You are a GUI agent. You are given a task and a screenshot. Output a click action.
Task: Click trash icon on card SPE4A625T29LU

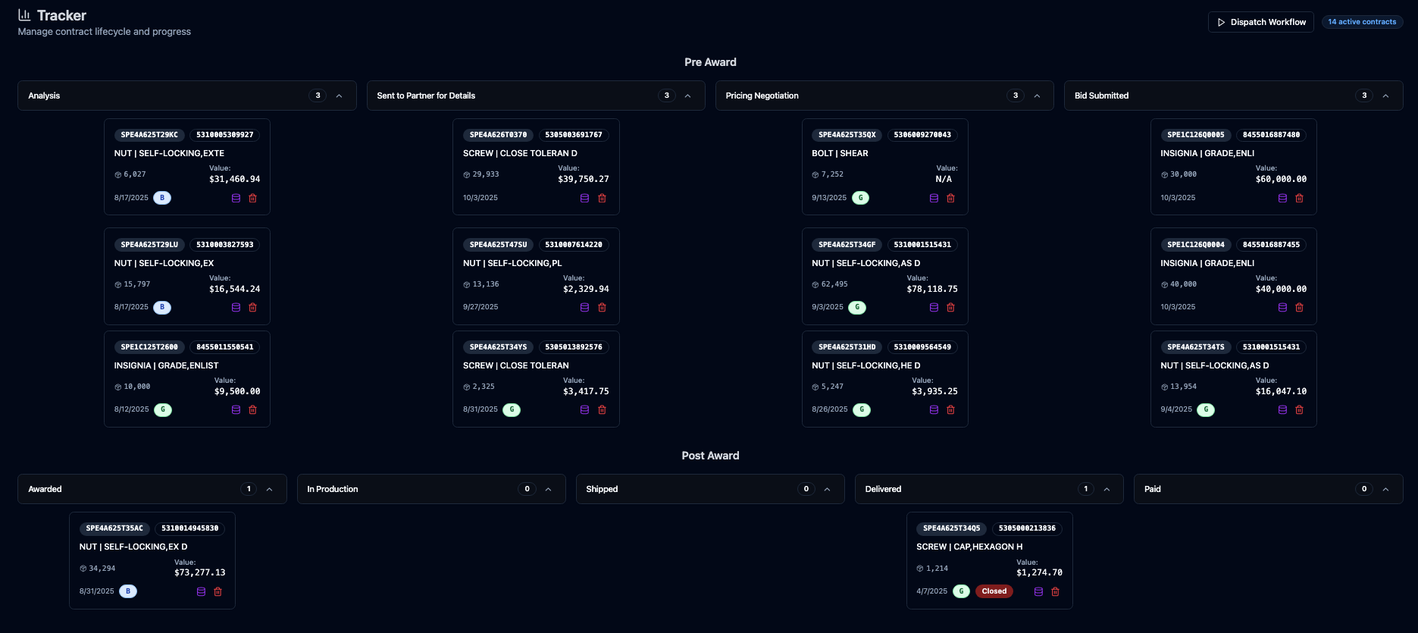pyautogui.click(x=253, y=307)
